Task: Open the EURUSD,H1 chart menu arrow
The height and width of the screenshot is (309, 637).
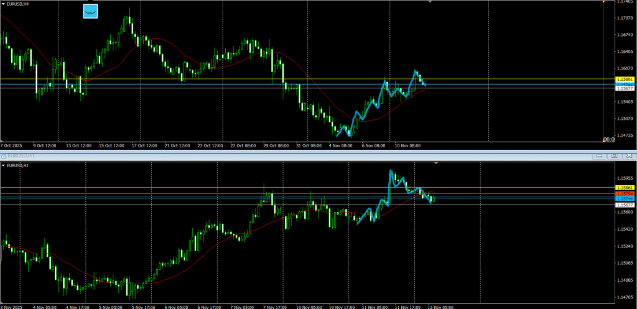Action: [4, 165]
